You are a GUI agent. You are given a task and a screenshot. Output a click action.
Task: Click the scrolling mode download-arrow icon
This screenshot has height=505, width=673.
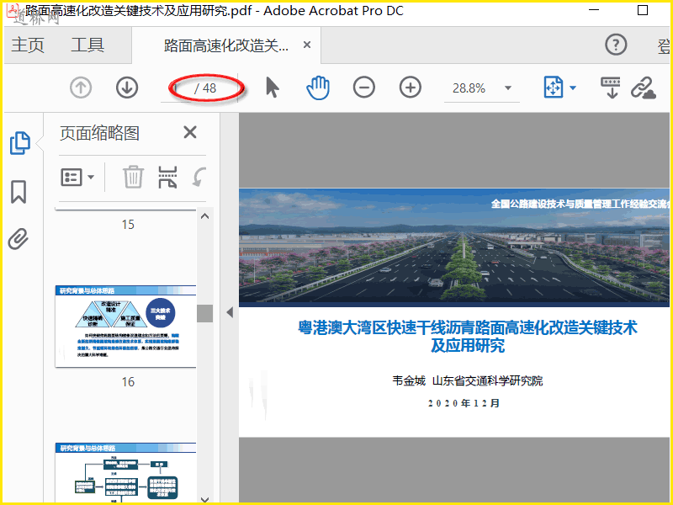tap(611, 88)
